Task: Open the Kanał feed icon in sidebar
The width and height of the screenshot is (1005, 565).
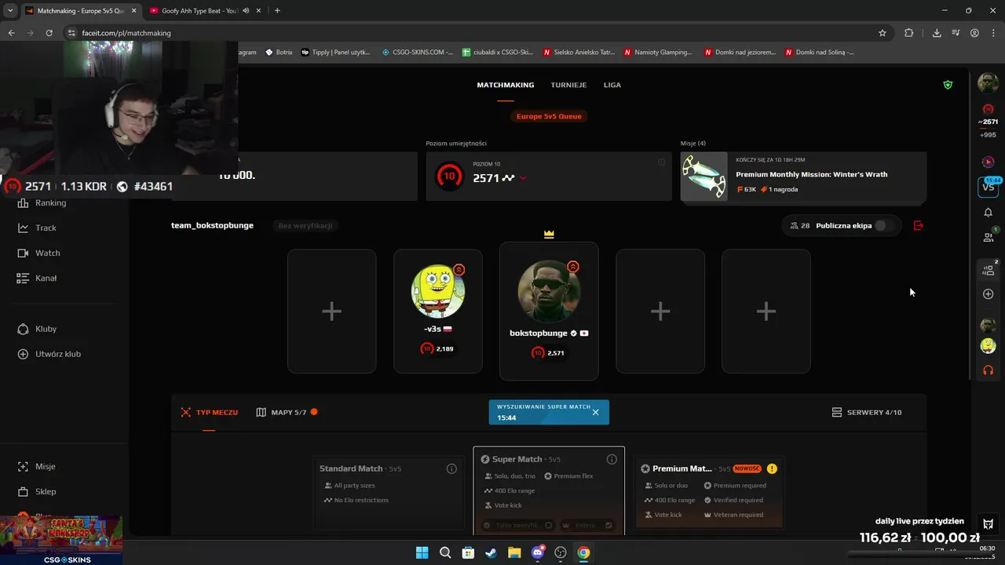Action: (23, 278)
